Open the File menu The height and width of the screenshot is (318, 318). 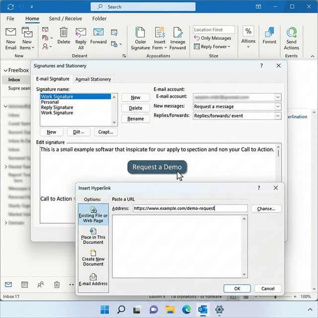point(10,19)
